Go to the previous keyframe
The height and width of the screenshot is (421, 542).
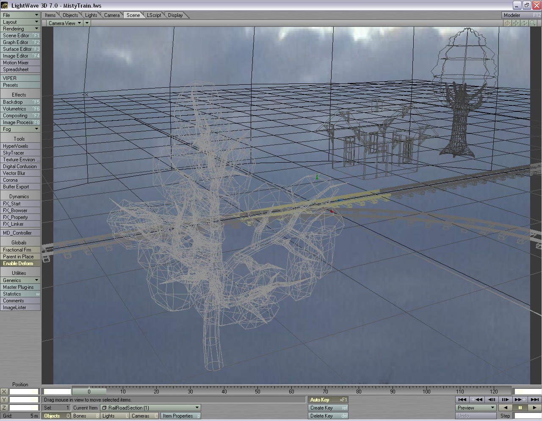point(477,399)
